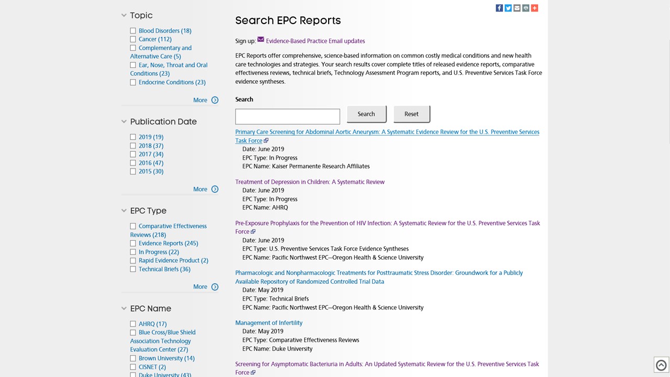Open the Management of Infertility report
Image resolution: width=670 pixels, height=377 pixels.
tap(269, 323)
